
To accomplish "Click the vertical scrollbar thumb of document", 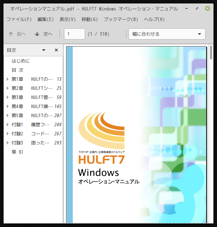I will 211,52.
